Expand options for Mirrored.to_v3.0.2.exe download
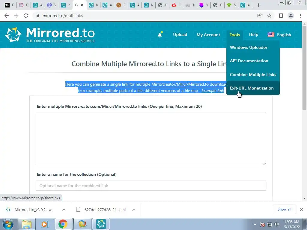The height and width of the screenshot is (230, 307). pyautogui.click(x=64, y=210)
